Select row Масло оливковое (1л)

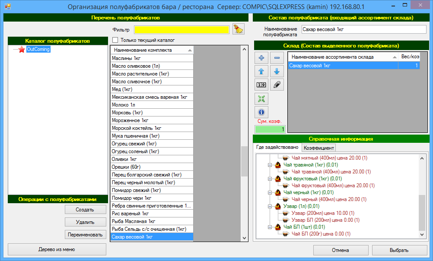click(x=152, y=66)
